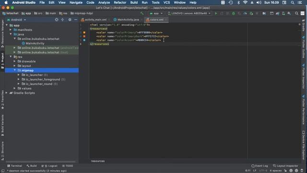Run the app with green play button
Viewport: 307px width, 173px height.
[216, 13]
